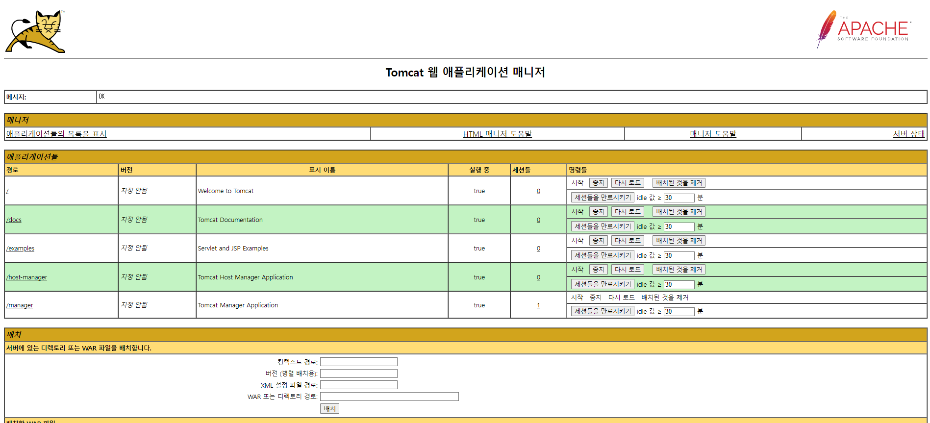Click the Tomcat cat logo
930x423 pixels.
coord(35,31)
